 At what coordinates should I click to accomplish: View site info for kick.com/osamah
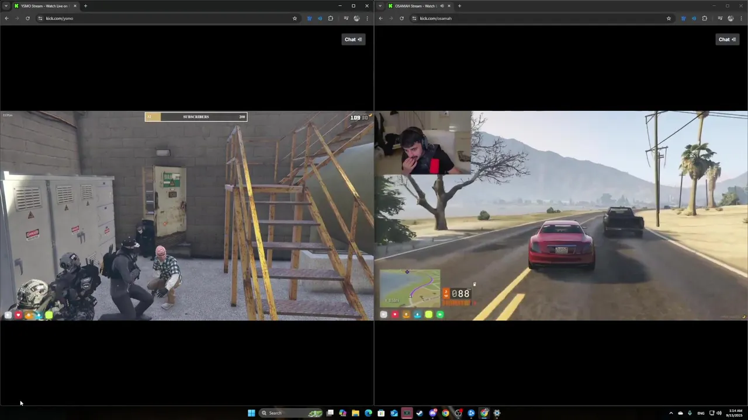(414, 18)
